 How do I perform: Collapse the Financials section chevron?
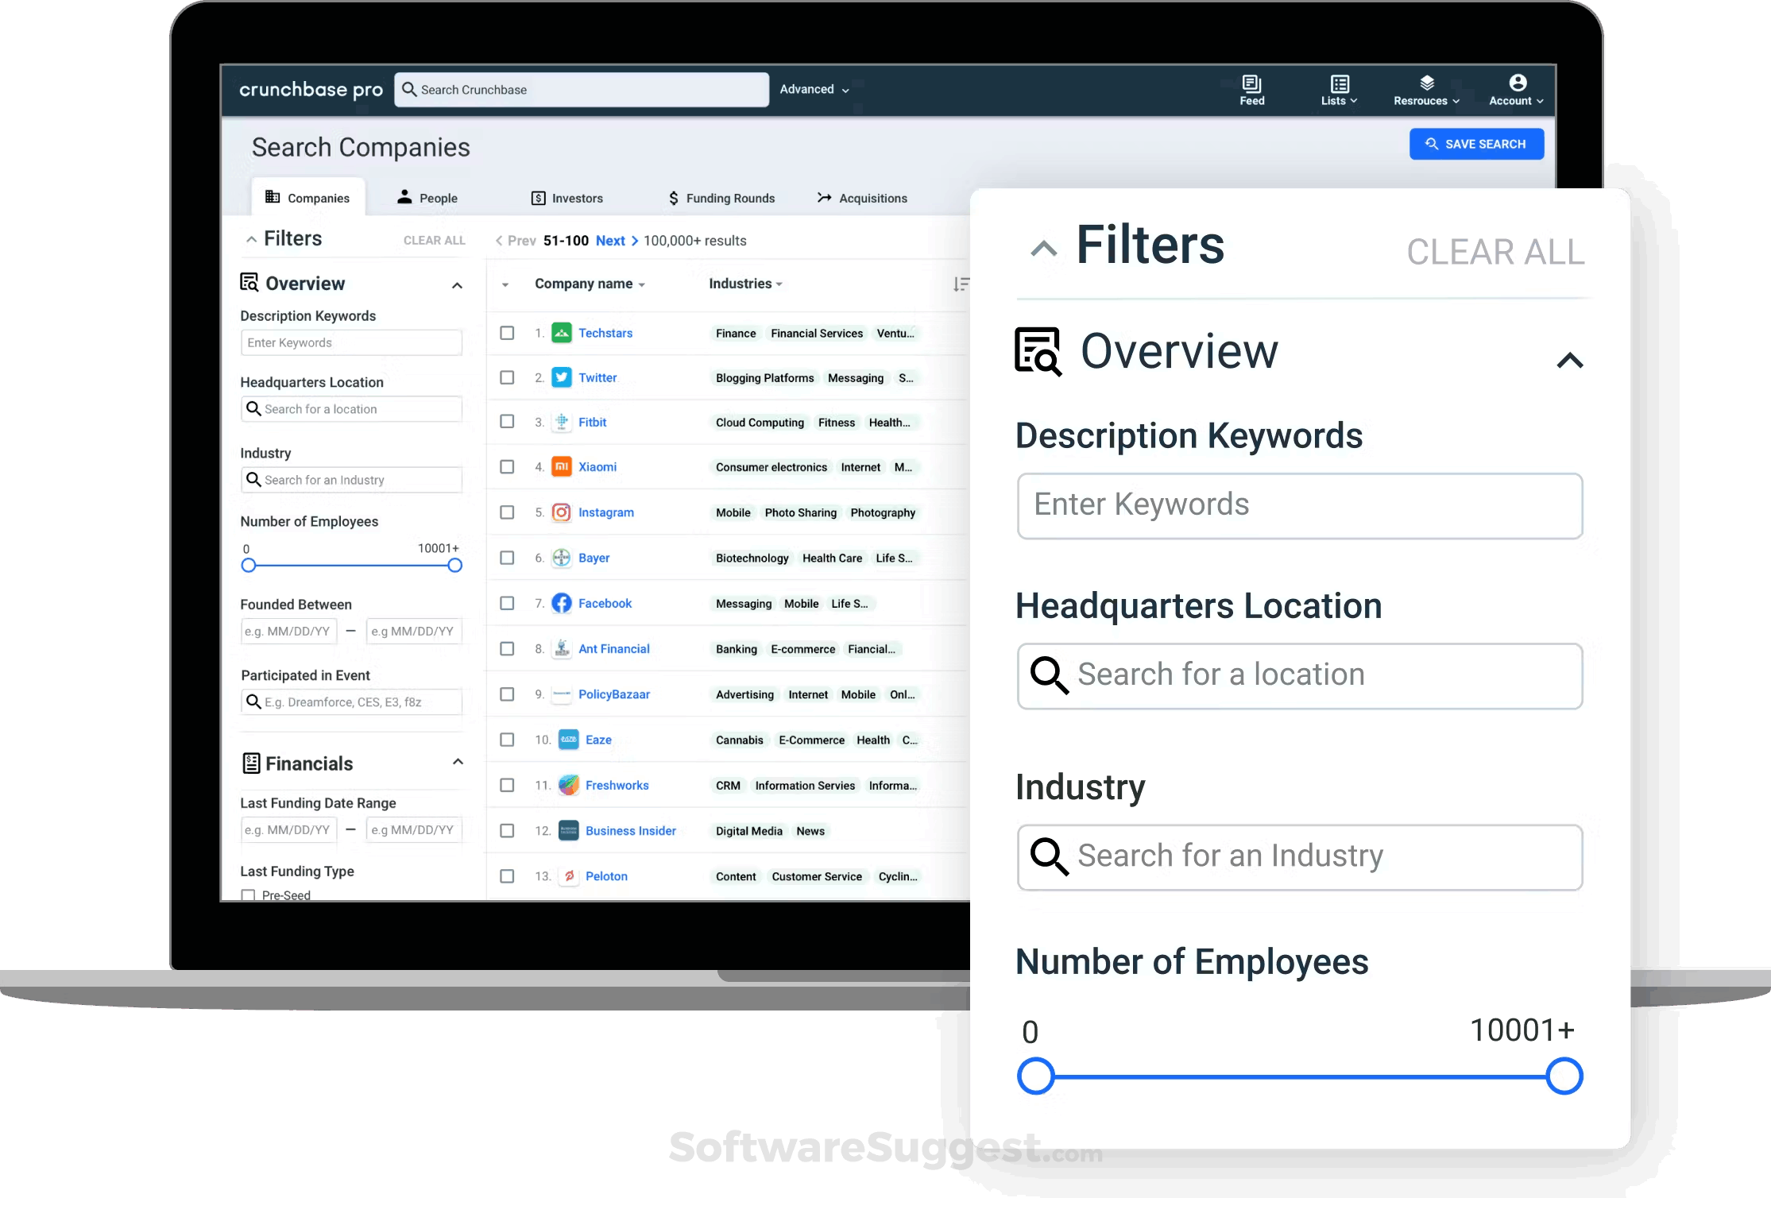coord(458,763)
